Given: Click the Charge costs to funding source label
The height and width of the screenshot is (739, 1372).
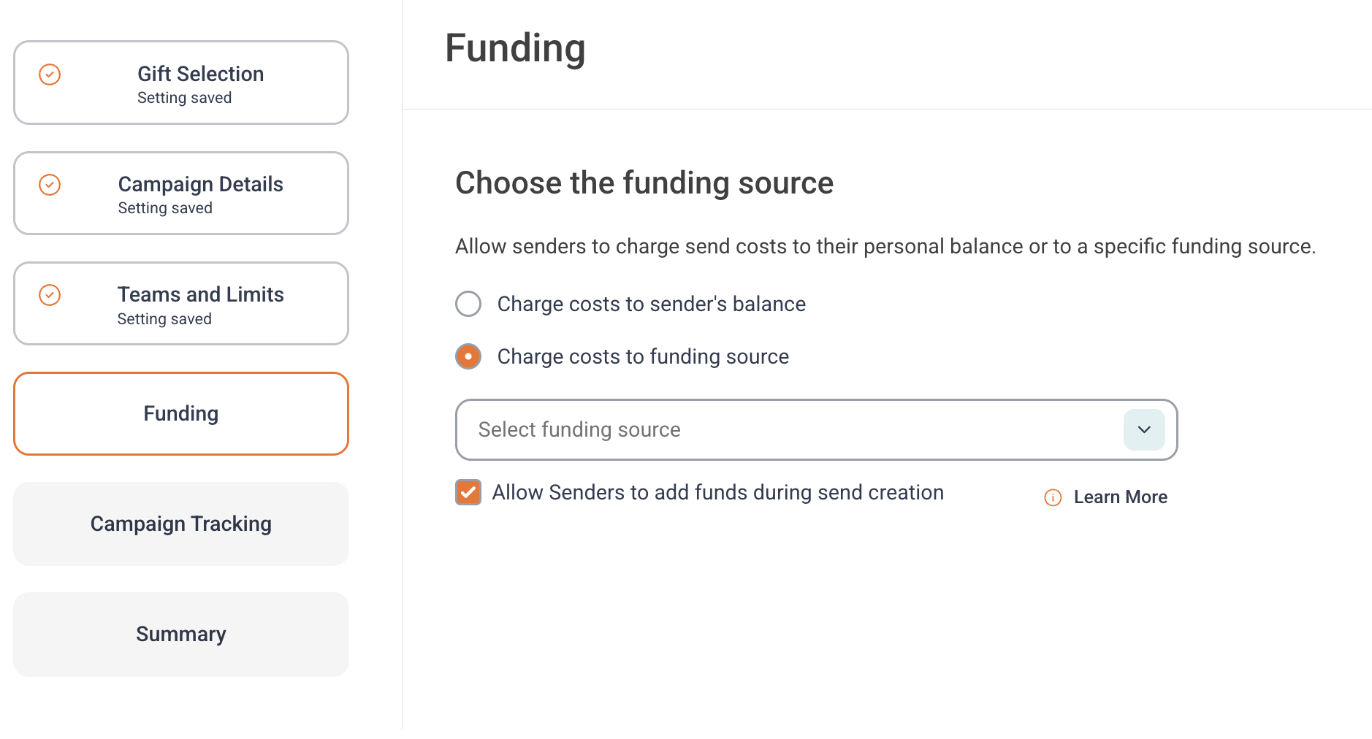Looking at the screenshot, I should pos(643,356).
